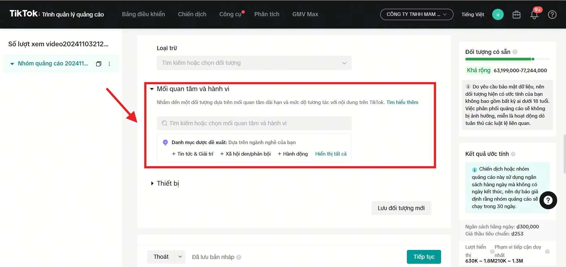Viewport: 566px width, 267px height.
Task: Select the campaign name Số lượt xem video
Action: coord(58,44)
